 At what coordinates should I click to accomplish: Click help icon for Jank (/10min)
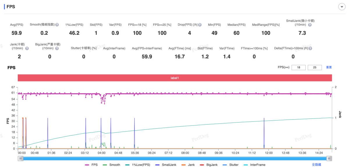point(27,48)
